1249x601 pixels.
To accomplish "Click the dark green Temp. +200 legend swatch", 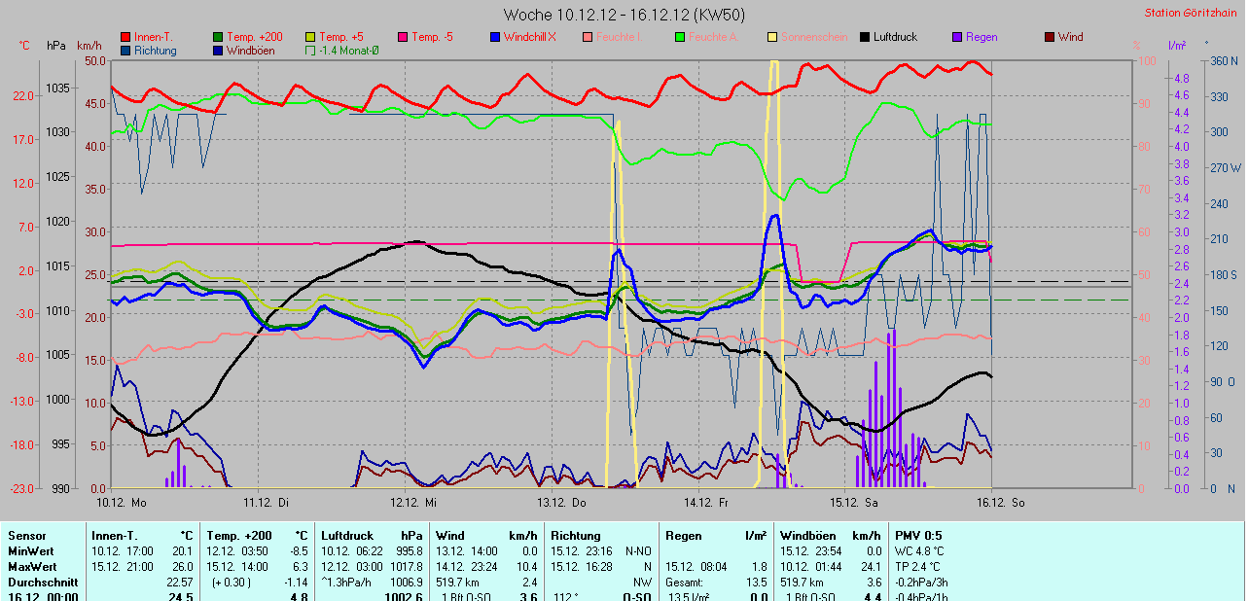I will click(219, 37).
